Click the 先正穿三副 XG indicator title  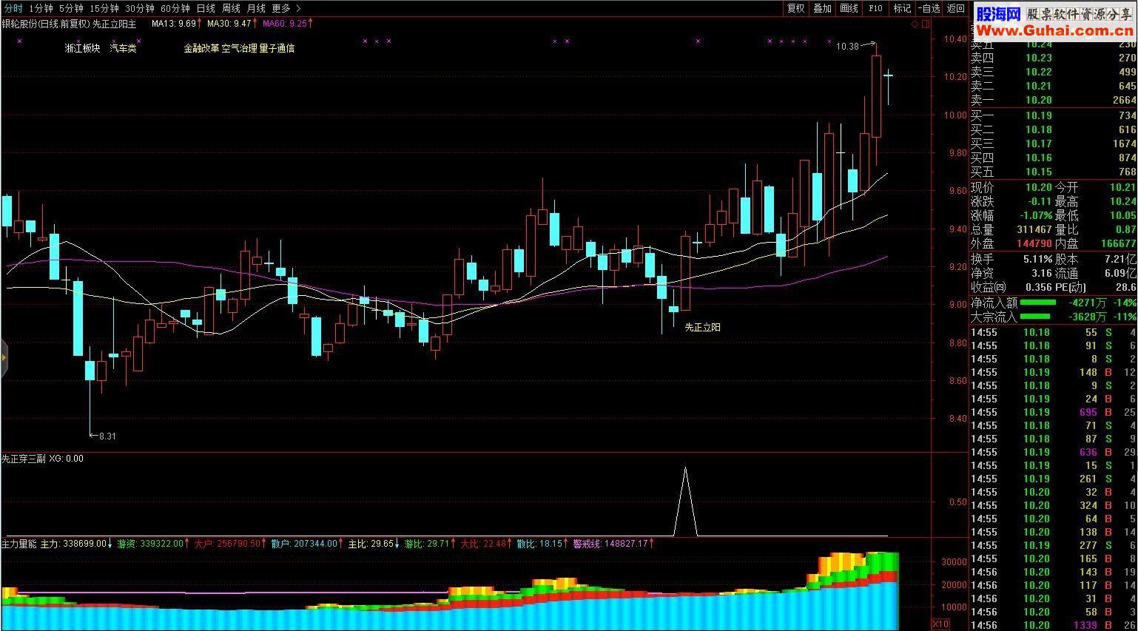point(42,459)
